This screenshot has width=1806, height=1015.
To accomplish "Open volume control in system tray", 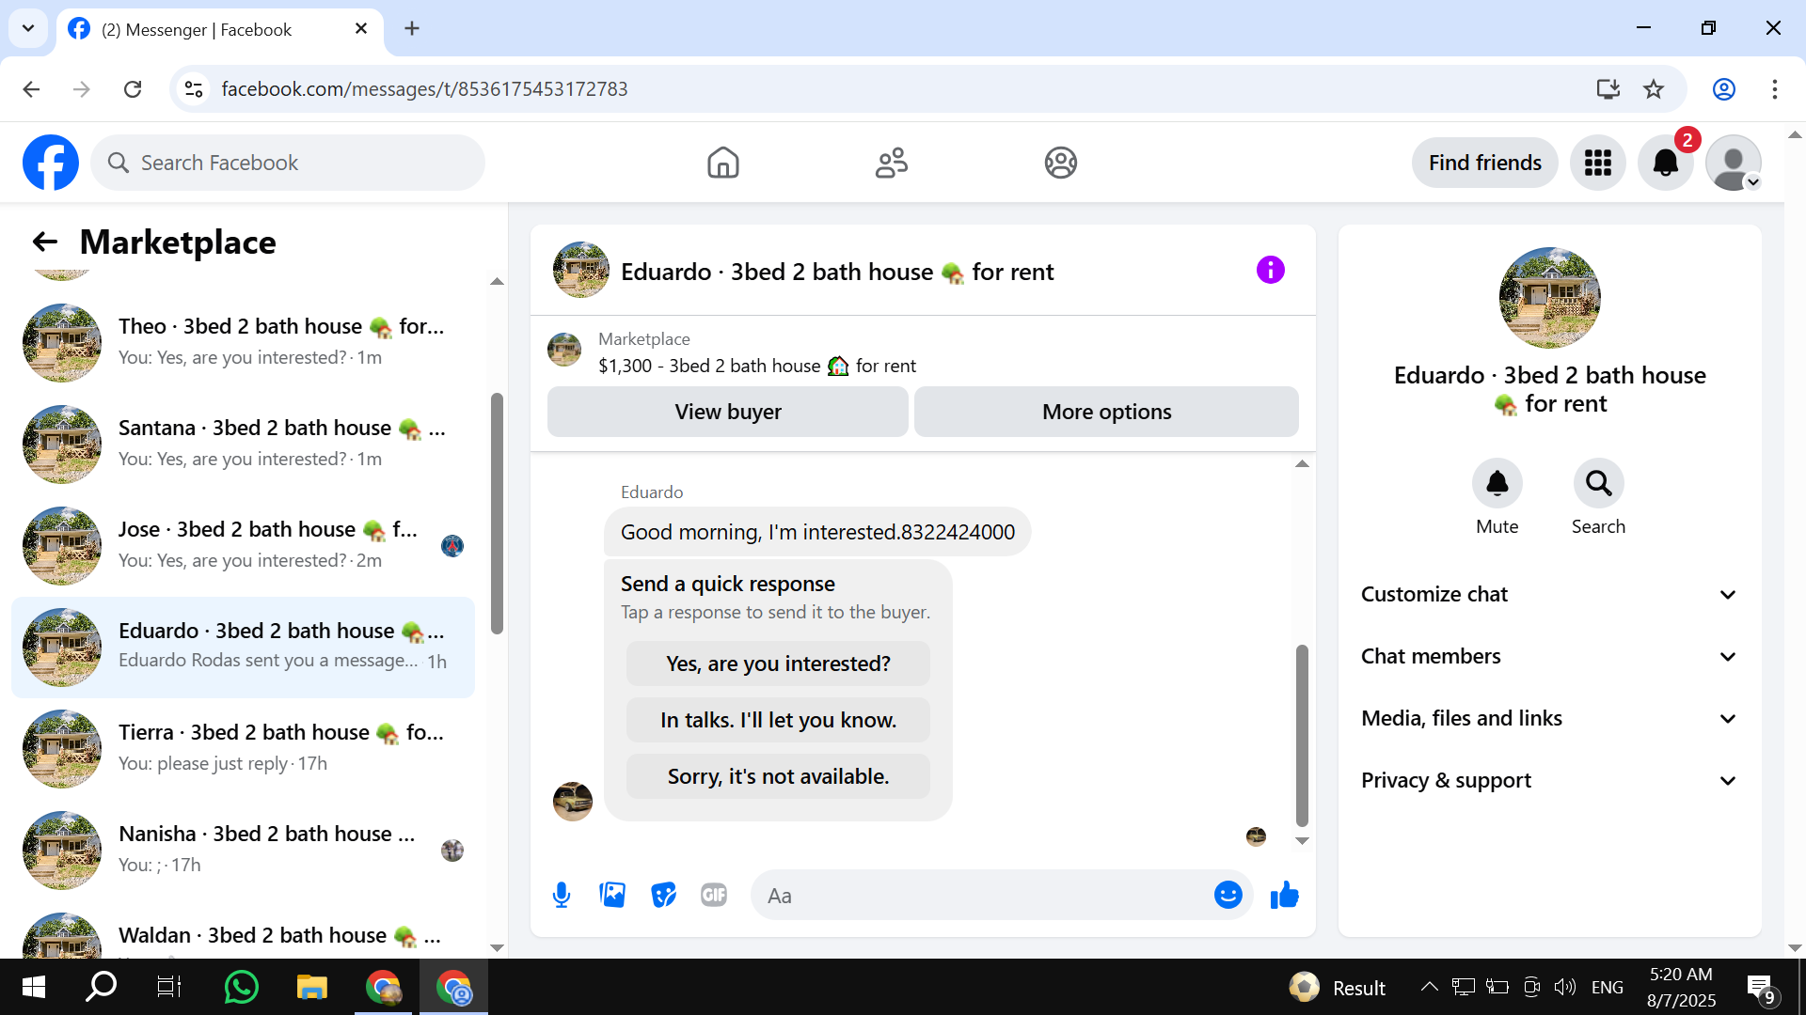I will pos(1565,987).
